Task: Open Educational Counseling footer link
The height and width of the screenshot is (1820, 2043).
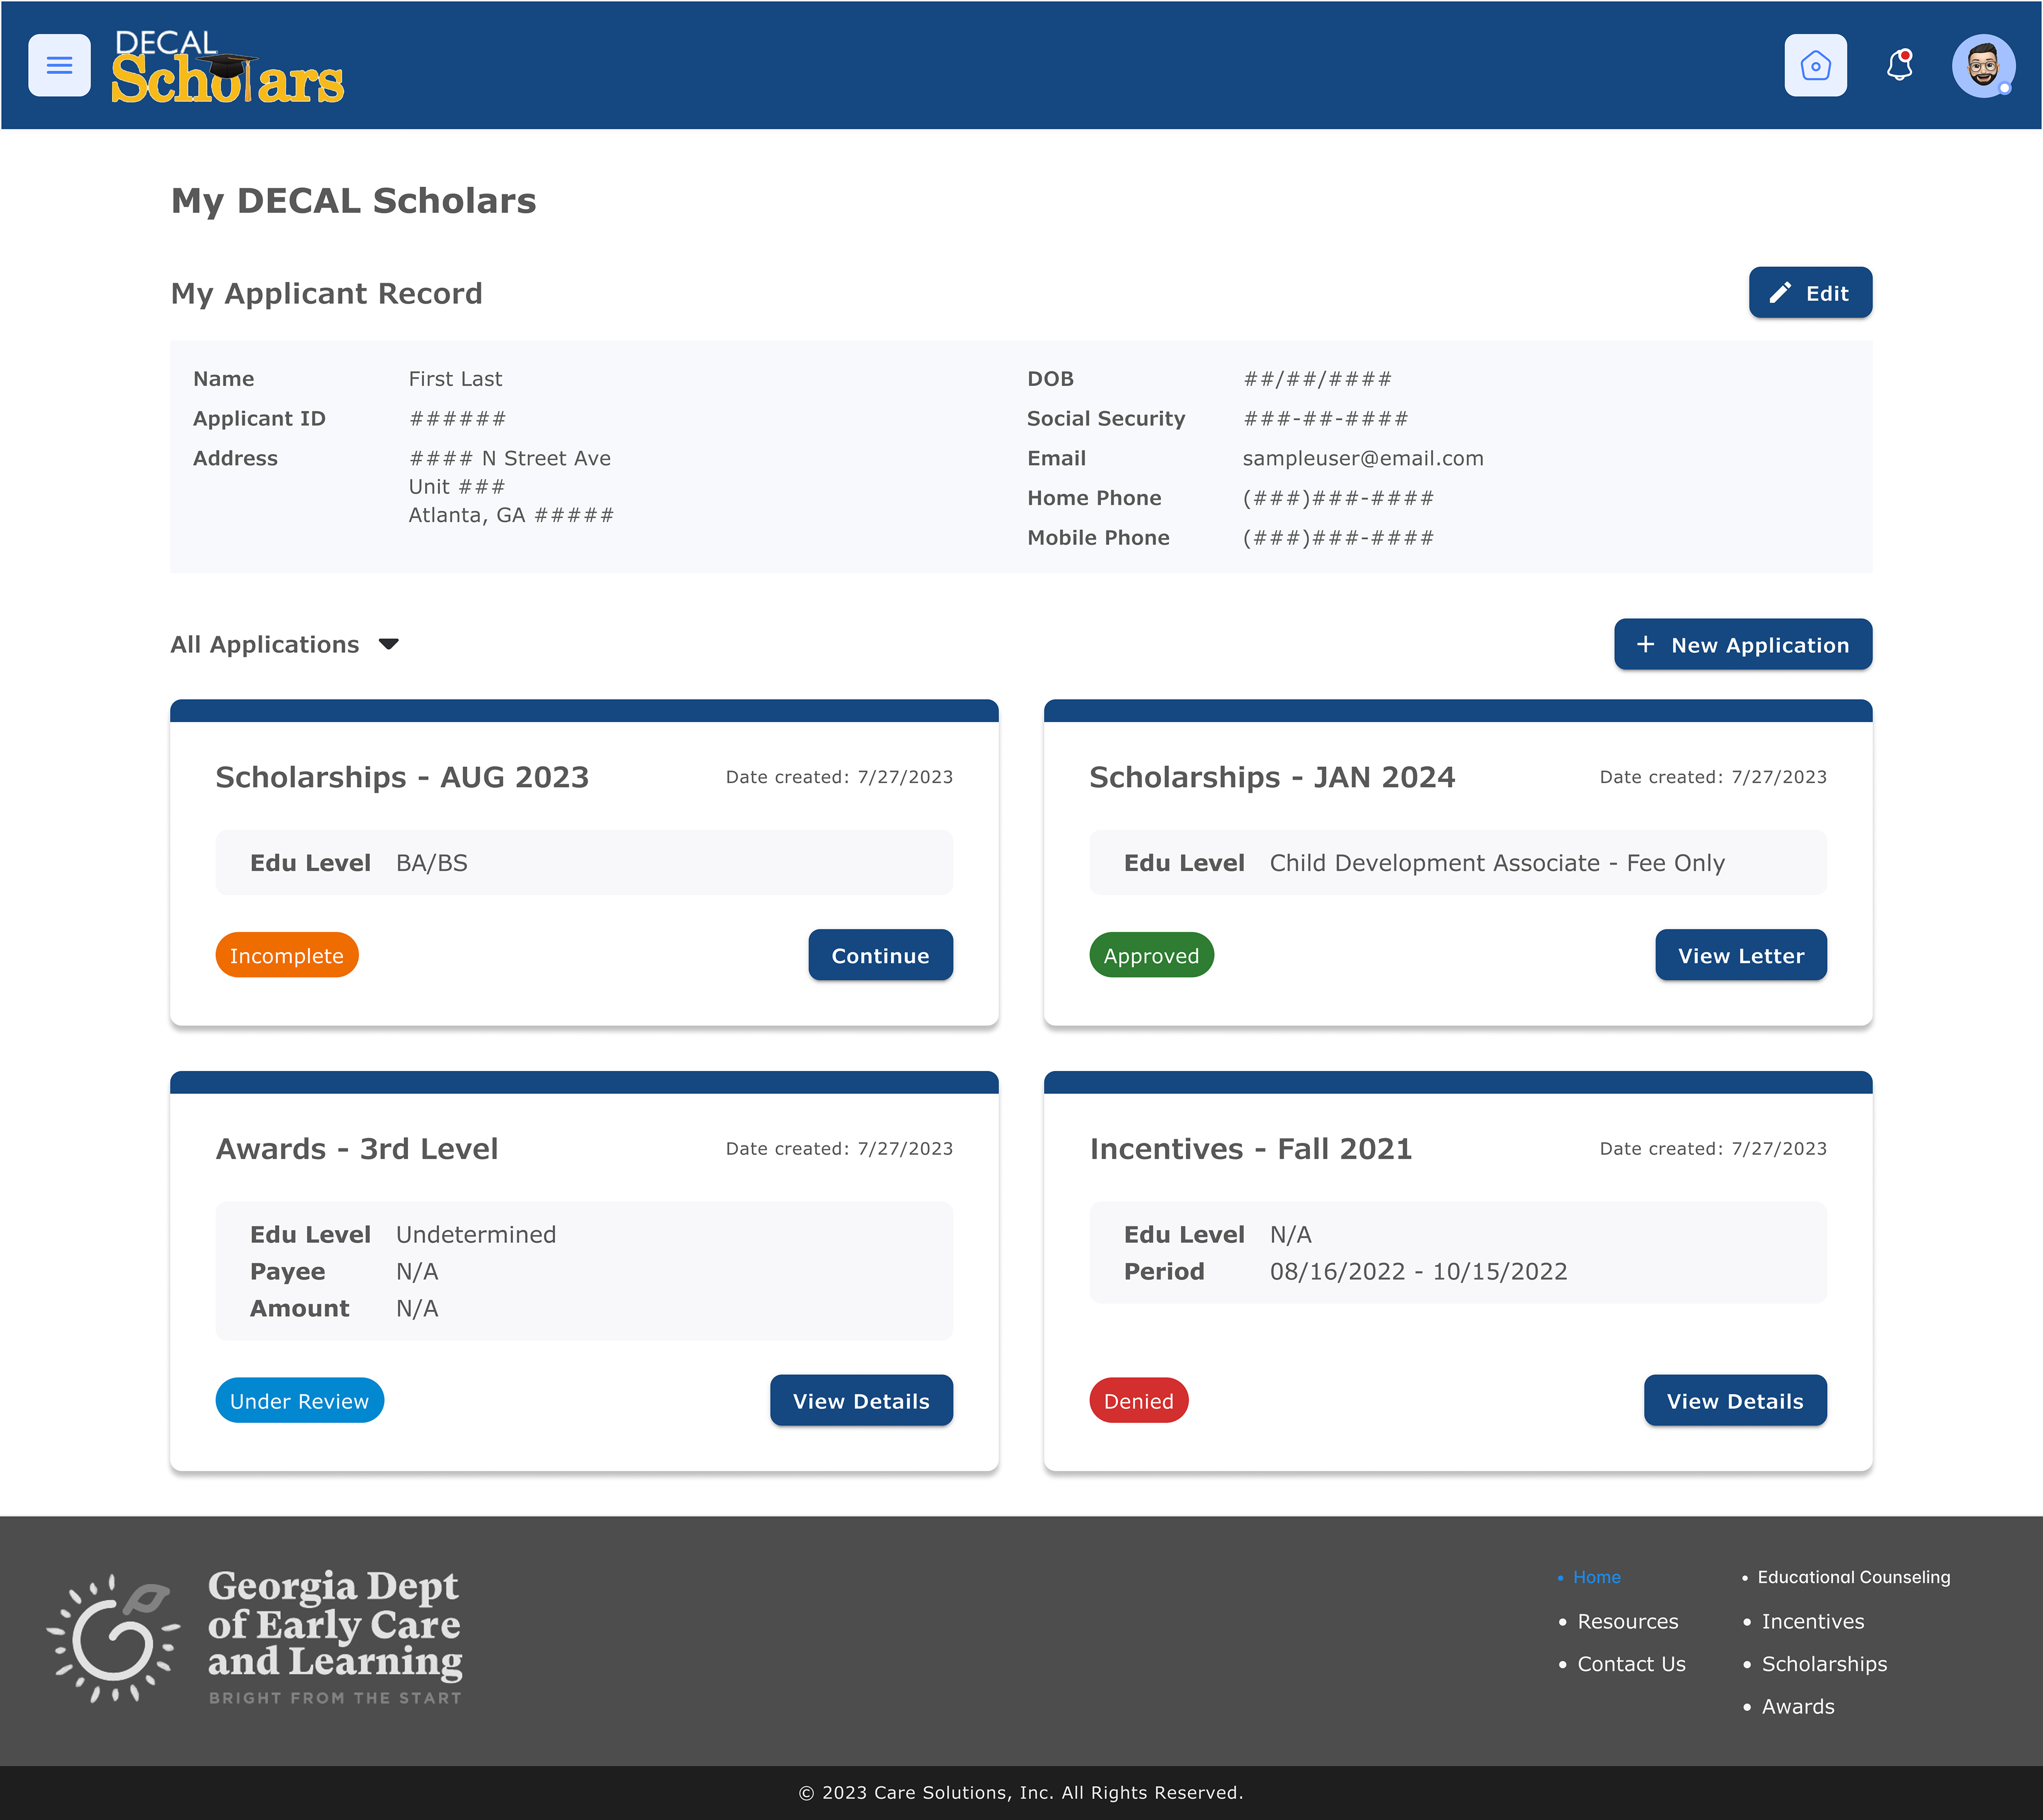Action: [1853, 1577]
